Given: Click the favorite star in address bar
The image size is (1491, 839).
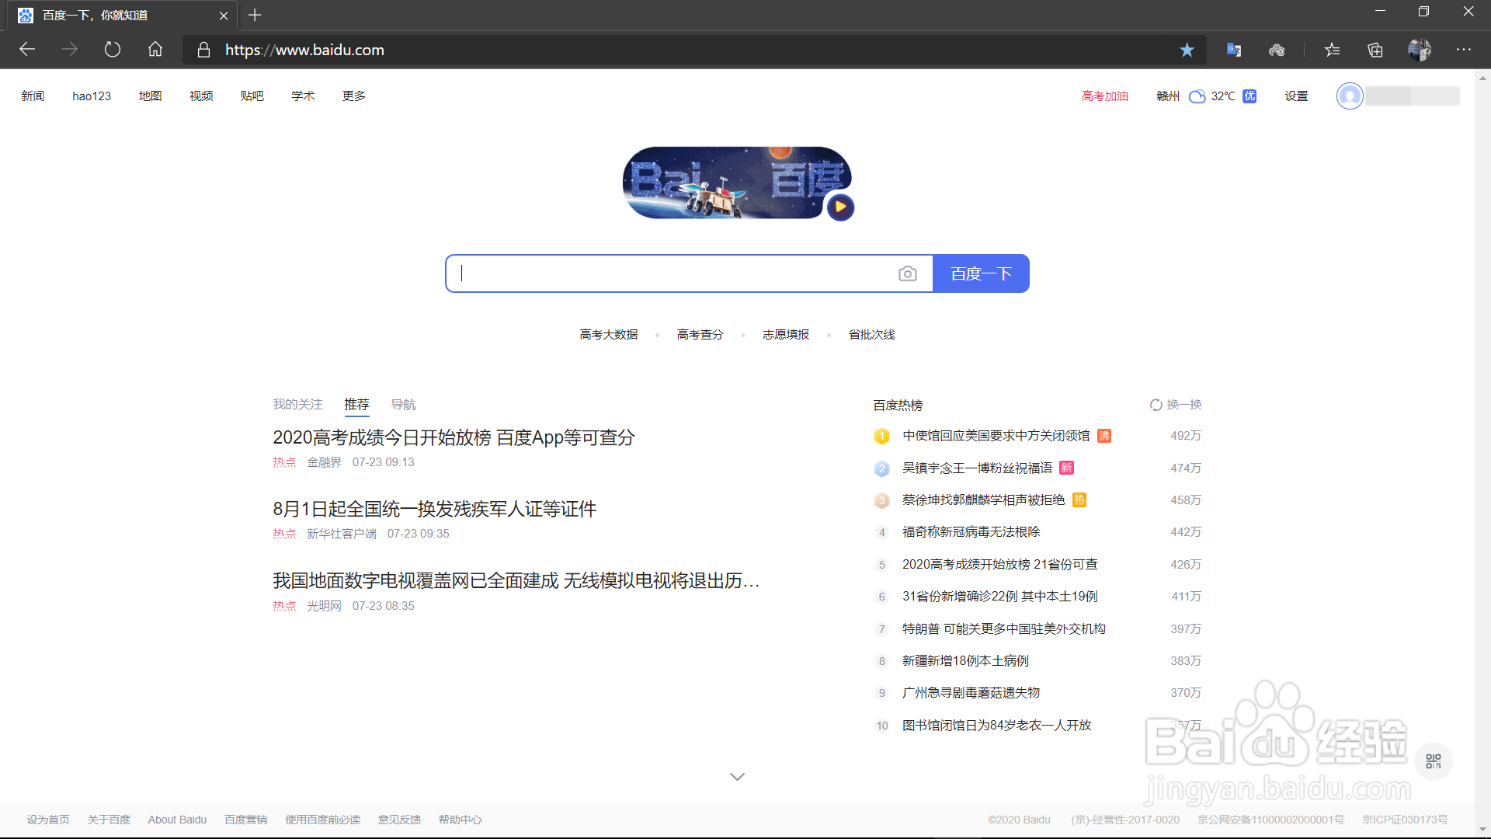Looking at the screenshot, I should [x=1187, y=50].
